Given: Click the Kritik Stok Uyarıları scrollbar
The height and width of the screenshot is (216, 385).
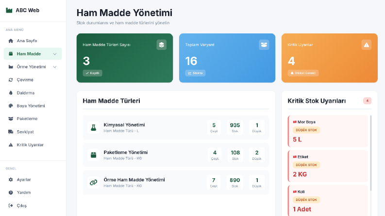Looking at the screenshot, I should click(x=370, y=153).
